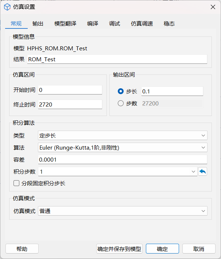221x259 pixels.
Task: Expand the 积分步数 combo box
Action: pos(193,171)
